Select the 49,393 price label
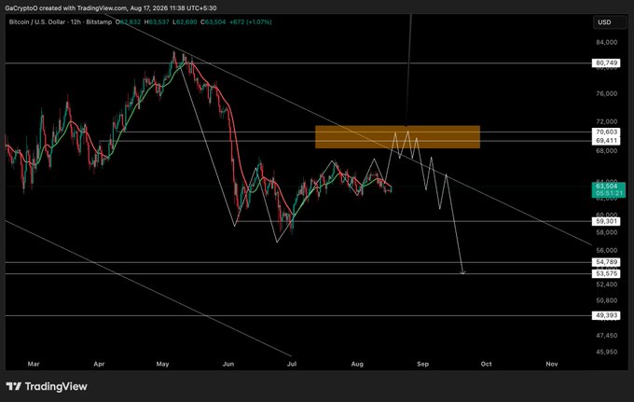 (606, 315)
